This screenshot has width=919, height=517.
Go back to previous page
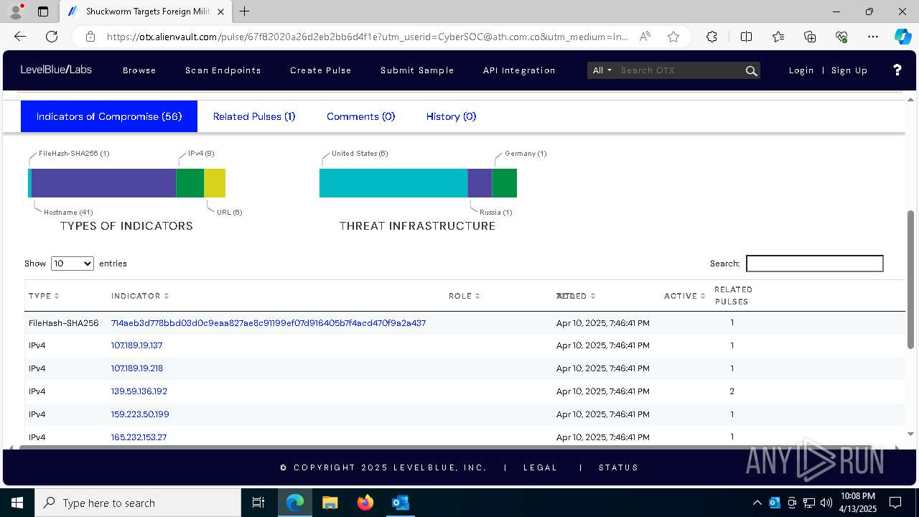(20, 37)
